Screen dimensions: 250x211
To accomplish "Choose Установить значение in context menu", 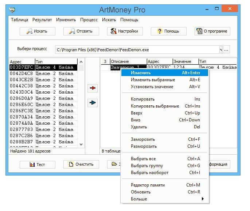I will 165,87.
